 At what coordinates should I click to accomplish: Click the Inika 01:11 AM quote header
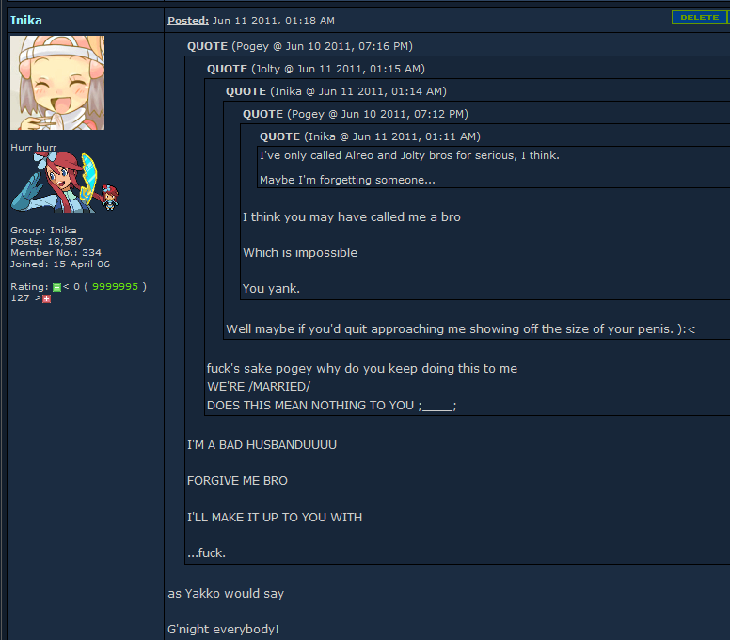click(x=370, y=136)
